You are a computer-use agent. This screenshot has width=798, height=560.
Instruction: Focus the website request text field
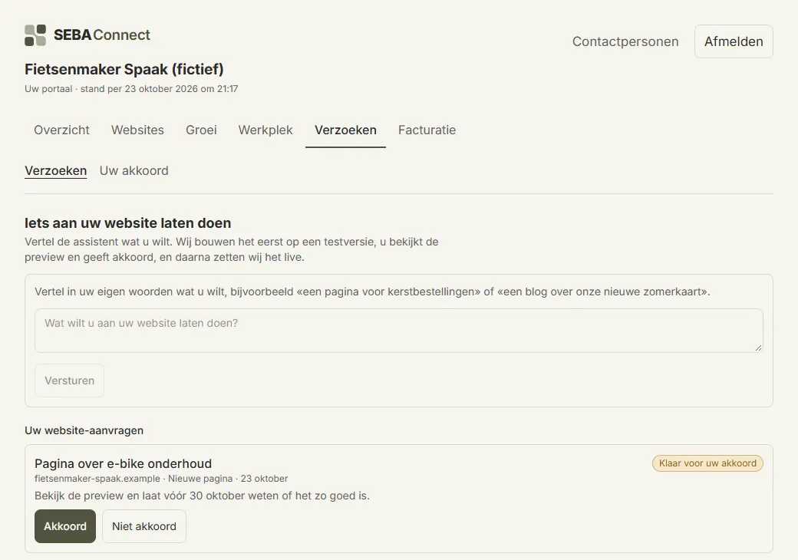398,331
